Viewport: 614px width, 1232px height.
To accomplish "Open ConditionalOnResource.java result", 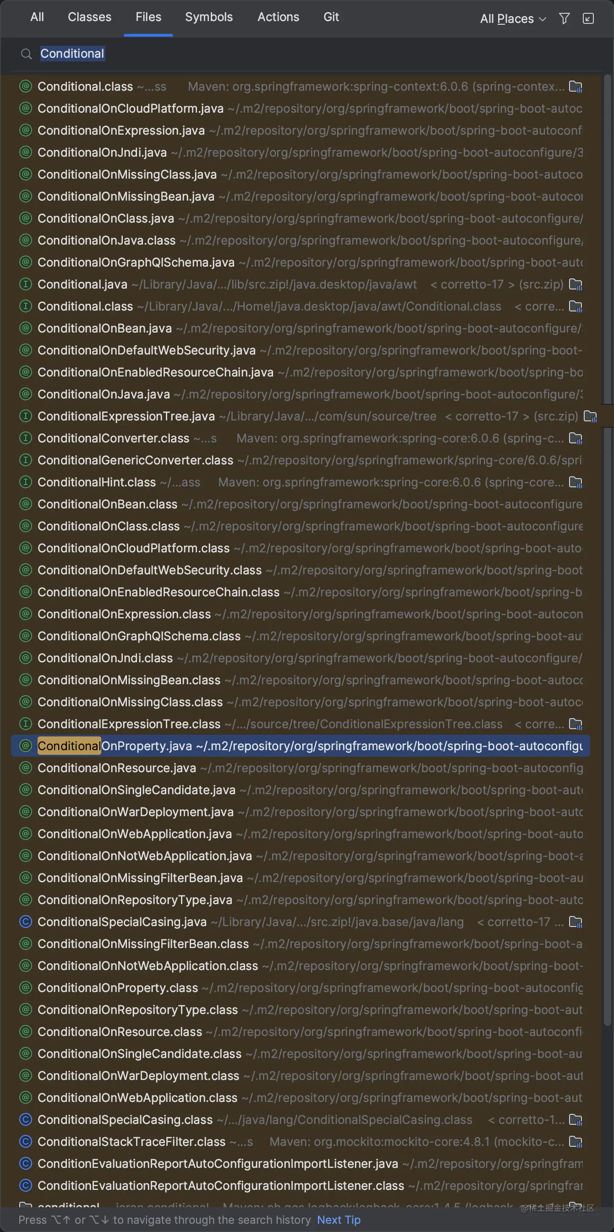I will coord(301,768).
